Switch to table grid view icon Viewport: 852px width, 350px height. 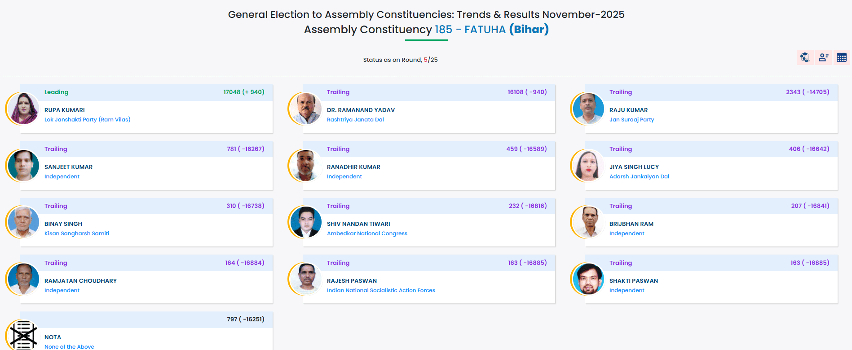tap(841, 57)
